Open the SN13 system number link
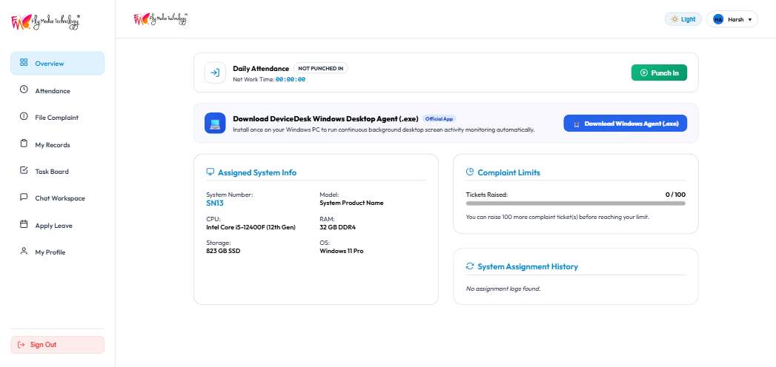The width and height of the screenshot is (776, 367). click(x=215, y=203)
